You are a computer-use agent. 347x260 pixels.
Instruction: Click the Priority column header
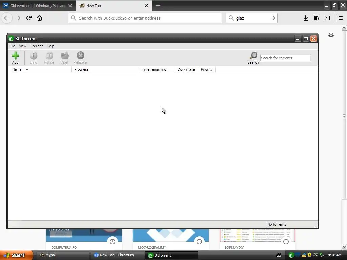point(207,69)
